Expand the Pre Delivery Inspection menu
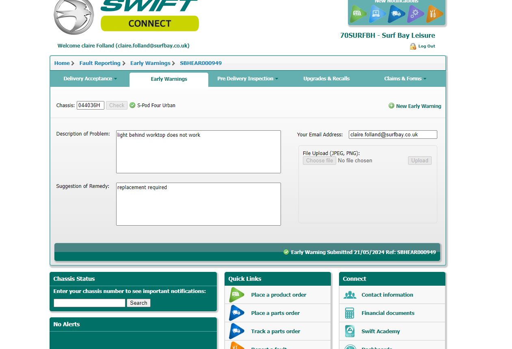Screen dimensions: 512x349 click(x=248, y=79)
